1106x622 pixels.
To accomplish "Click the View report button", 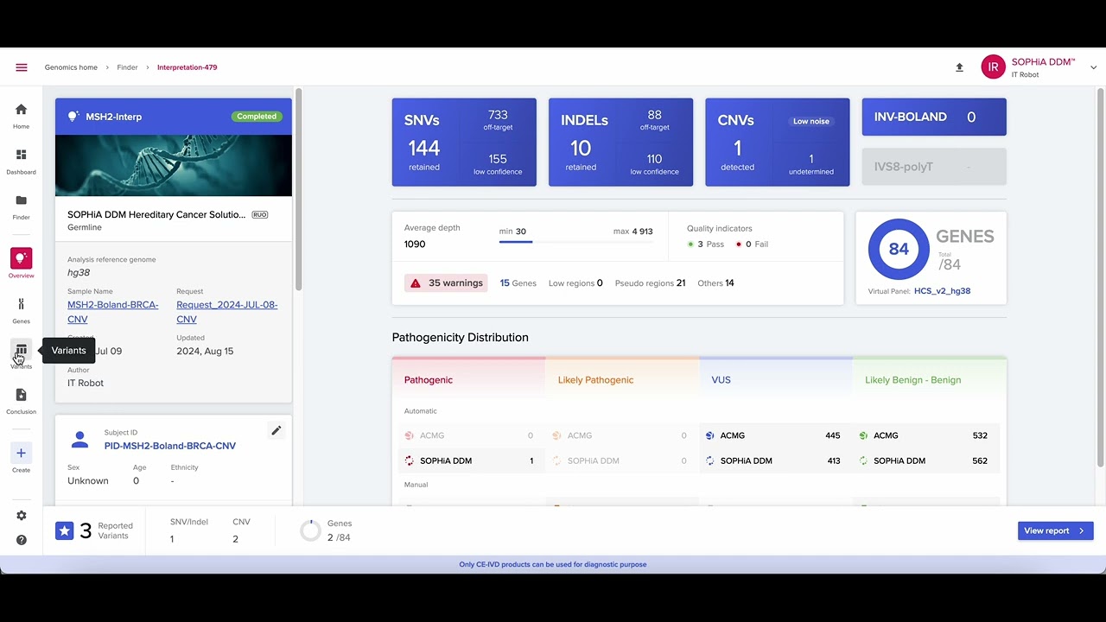I will (x=1055, y=530).
